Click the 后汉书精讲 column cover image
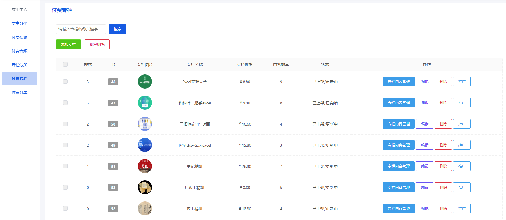Viewport: 506px width, 220px height. click(145, 187)
